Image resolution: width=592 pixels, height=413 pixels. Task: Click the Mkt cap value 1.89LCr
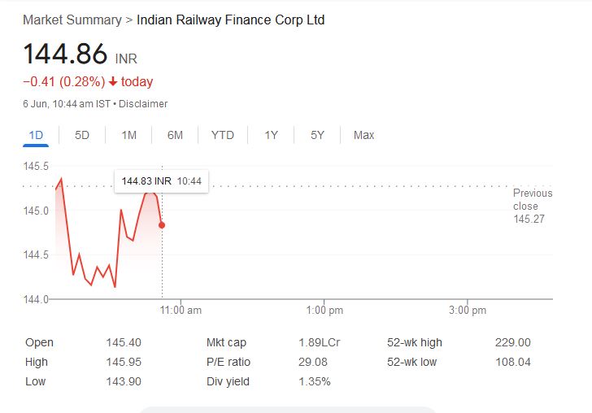click(319, 342)
